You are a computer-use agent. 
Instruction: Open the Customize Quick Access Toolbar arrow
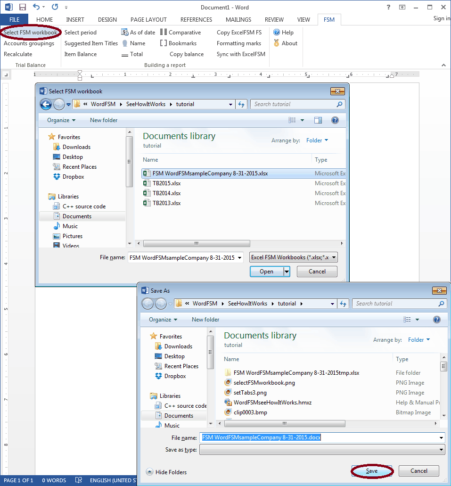(66, 8)
